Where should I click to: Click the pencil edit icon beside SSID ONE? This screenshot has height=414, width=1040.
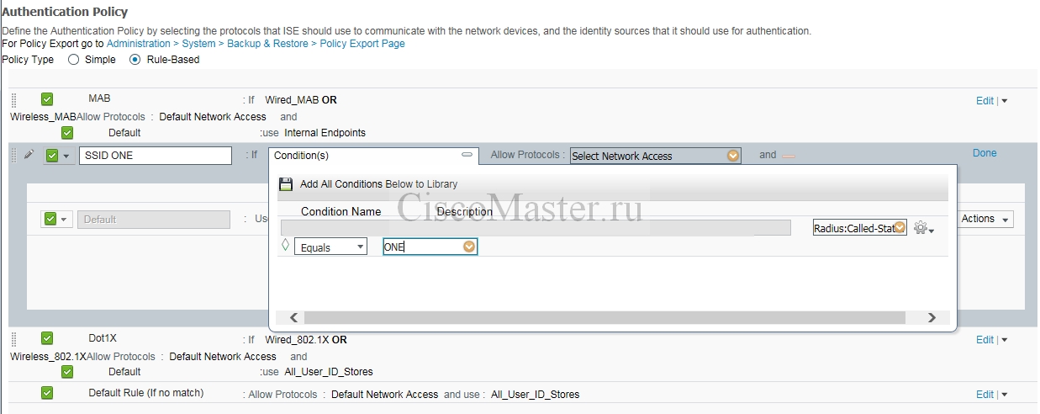click(29, 156)
